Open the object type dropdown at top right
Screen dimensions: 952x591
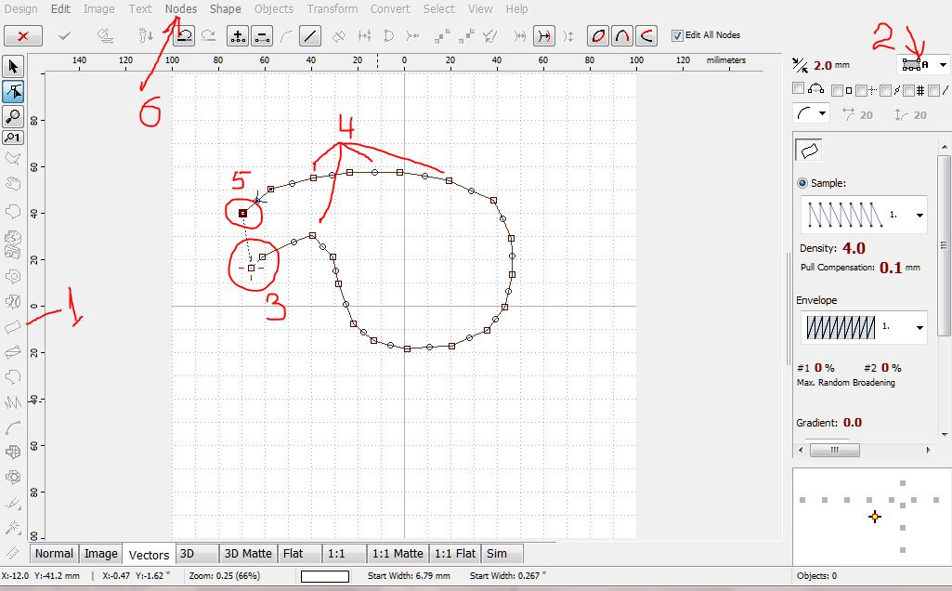pyautogui.click(x=943, y=64)
